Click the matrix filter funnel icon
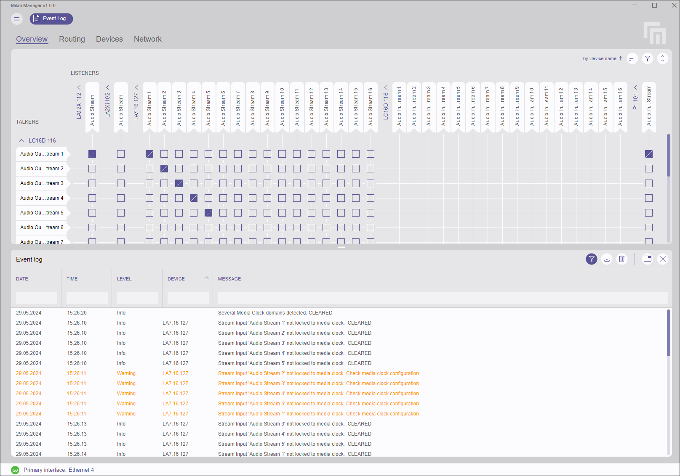 pyautogui.click(x=648, y=59)
